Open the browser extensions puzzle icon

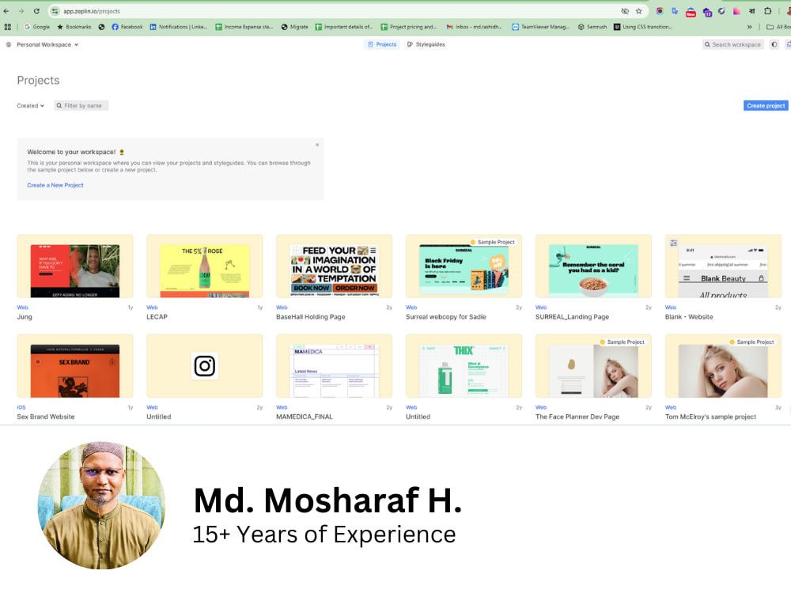pyautogui.click(x=768, y=11)
